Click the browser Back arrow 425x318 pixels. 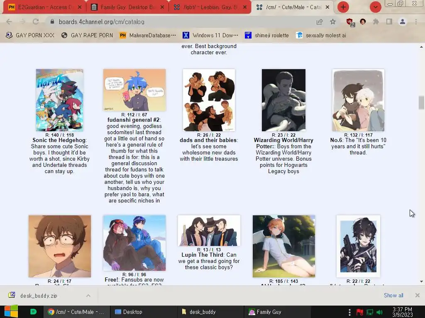[9, 22]
